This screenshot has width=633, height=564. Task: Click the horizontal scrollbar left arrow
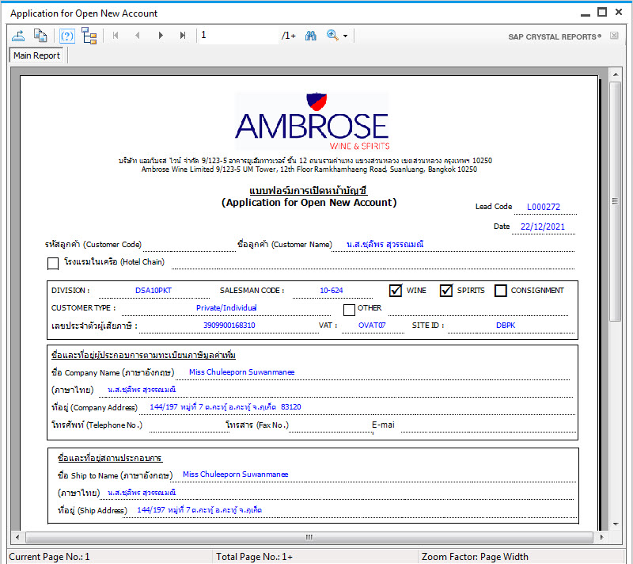(x=17, y=537)
